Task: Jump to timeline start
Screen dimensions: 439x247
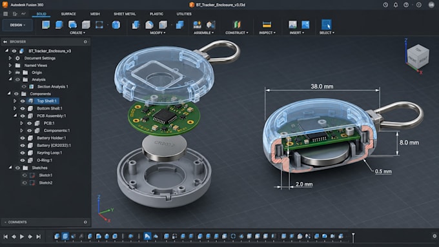Action: point(6,237)
